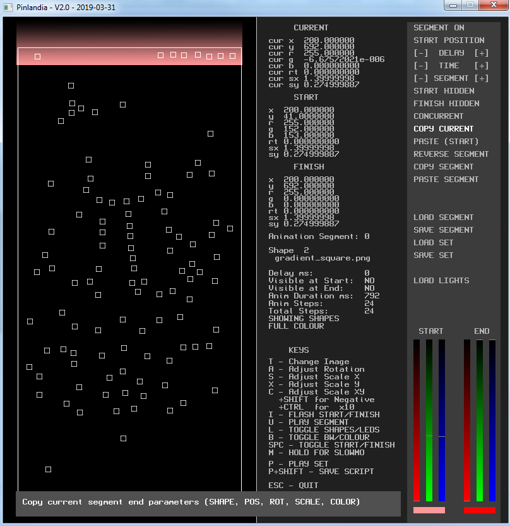Select PASTE (START) menu entry

pyautogui.click(x=446, y=142)
